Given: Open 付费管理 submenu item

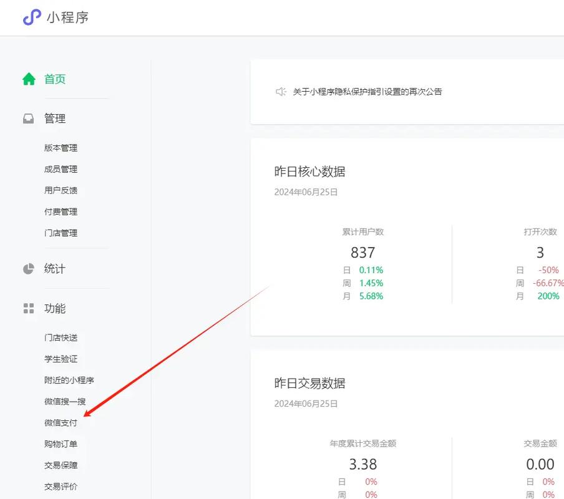Looking at the screenshot, I should click(x=61, y=211).
